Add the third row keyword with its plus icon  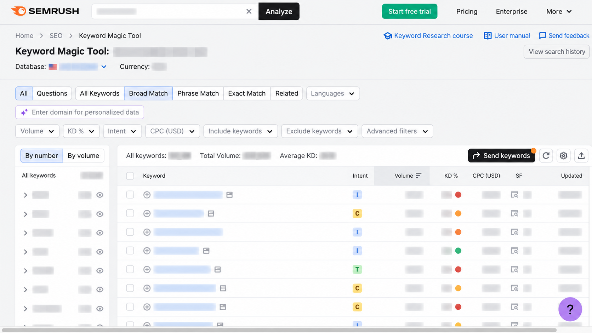tap(147, 232)
